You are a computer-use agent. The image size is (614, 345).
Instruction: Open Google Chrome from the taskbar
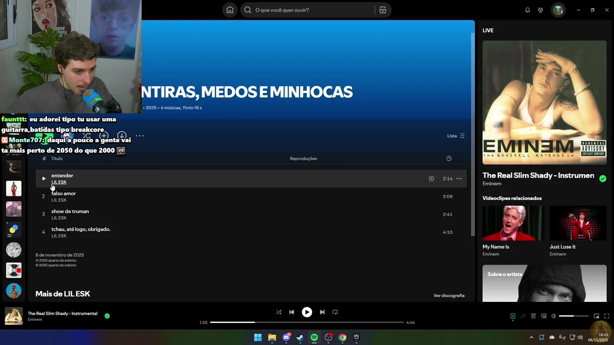[342, 337]
